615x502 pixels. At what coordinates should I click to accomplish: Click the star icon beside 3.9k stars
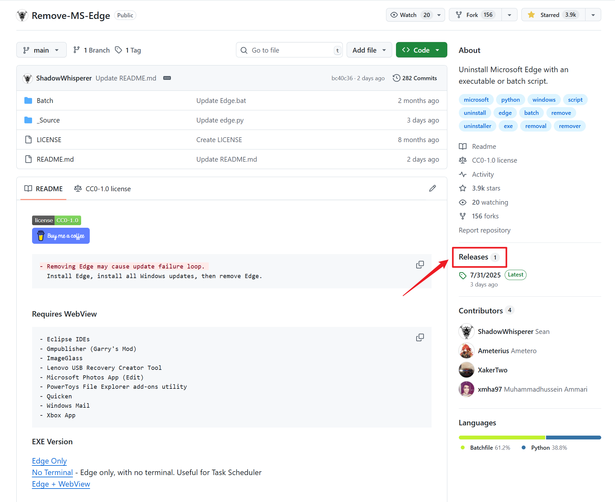tap(463, 188)
